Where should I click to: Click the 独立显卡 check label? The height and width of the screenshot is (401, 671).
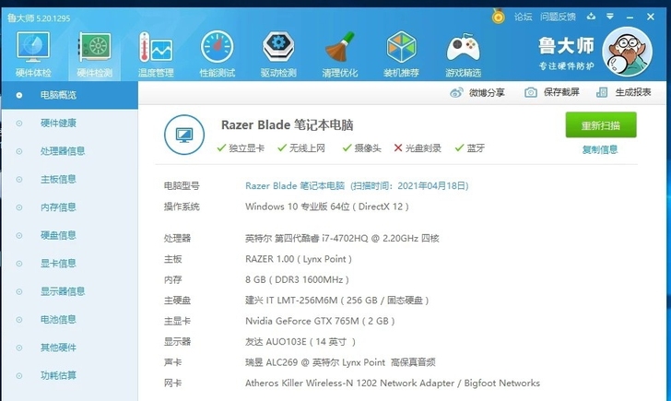(x=241, y=148)
